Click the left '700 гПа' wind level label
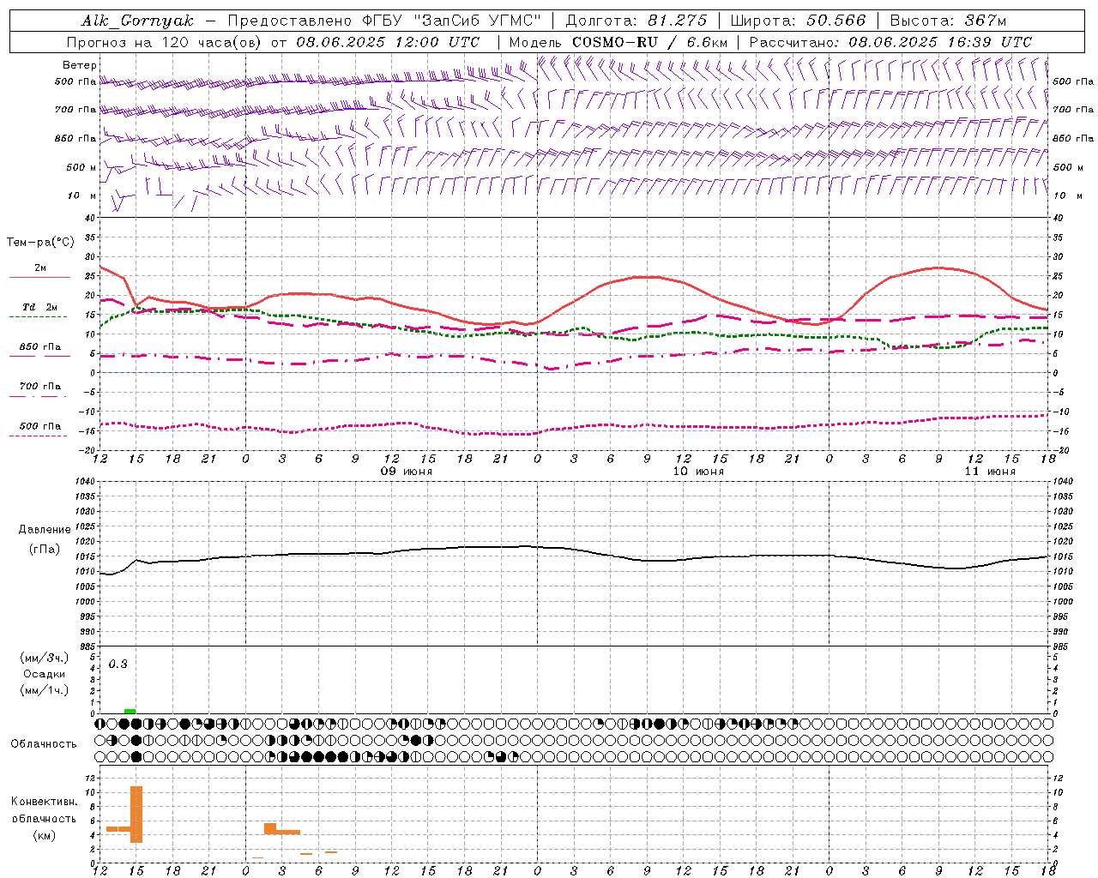This screenshot has width=1098, height=878. pyautogui.click(x=75, y=110)
